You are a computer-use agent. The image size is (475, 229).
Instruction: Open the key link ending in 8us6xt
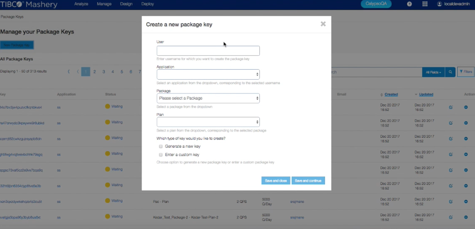click(x=20, y=217)
